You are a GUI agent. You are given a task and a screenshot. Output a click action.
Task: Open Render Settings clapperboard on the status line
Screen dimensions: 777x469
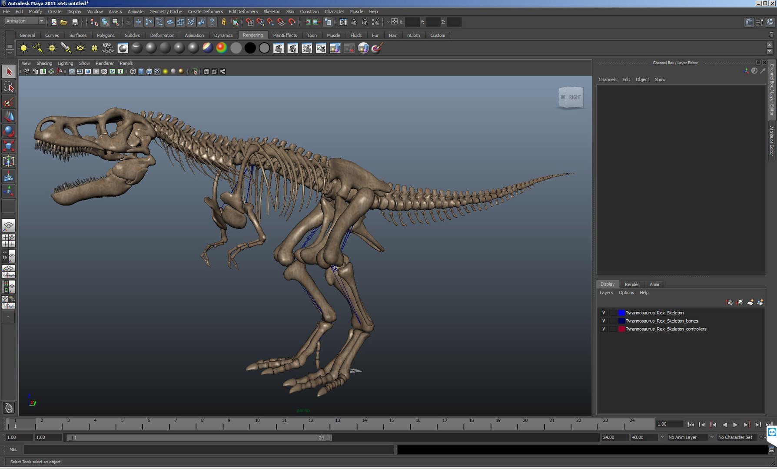(x=376, y=22)
